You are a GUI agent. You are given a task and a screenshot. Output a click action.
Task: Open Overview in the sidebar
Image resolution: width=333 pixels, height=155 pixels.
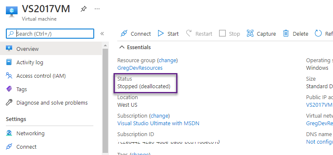pyautogui.click(x=51, y=49)
